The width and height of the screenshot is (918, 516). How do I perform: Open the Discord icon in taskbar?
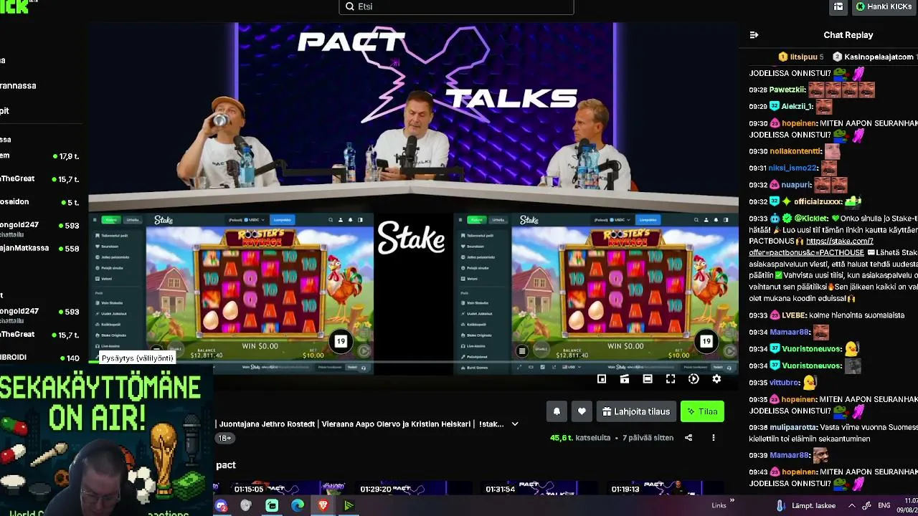click(221, 505)
